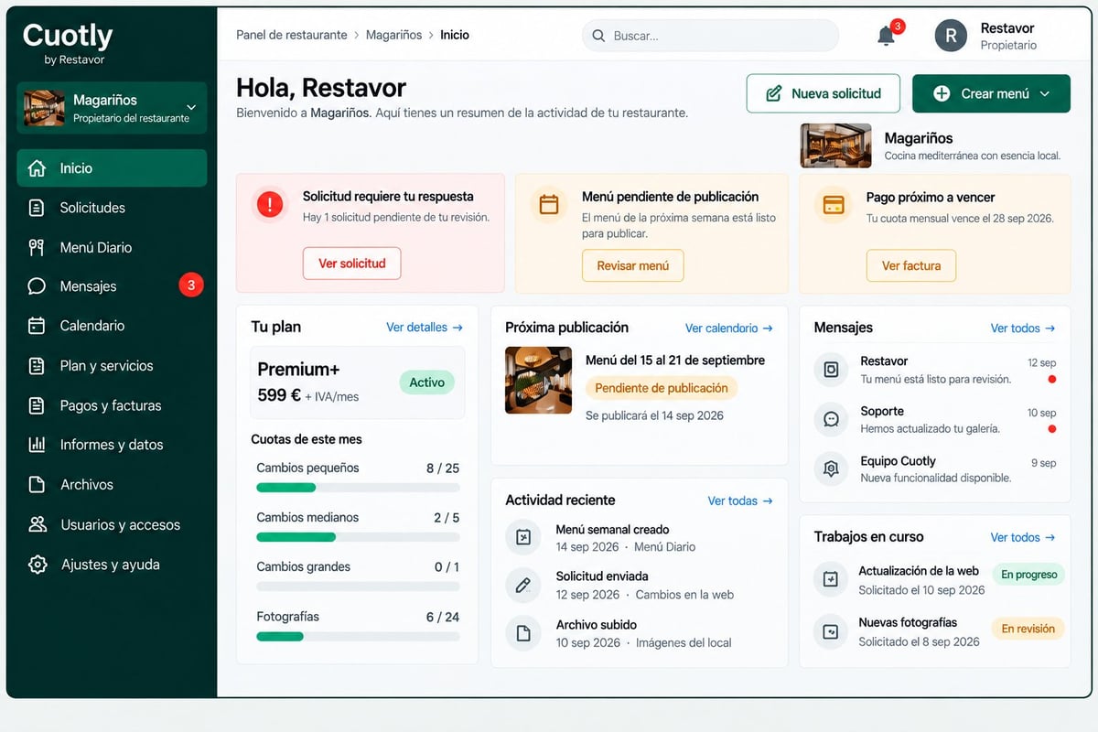
Task: Click the speech bubble icon for Mensajes
Action: point(37,286)
